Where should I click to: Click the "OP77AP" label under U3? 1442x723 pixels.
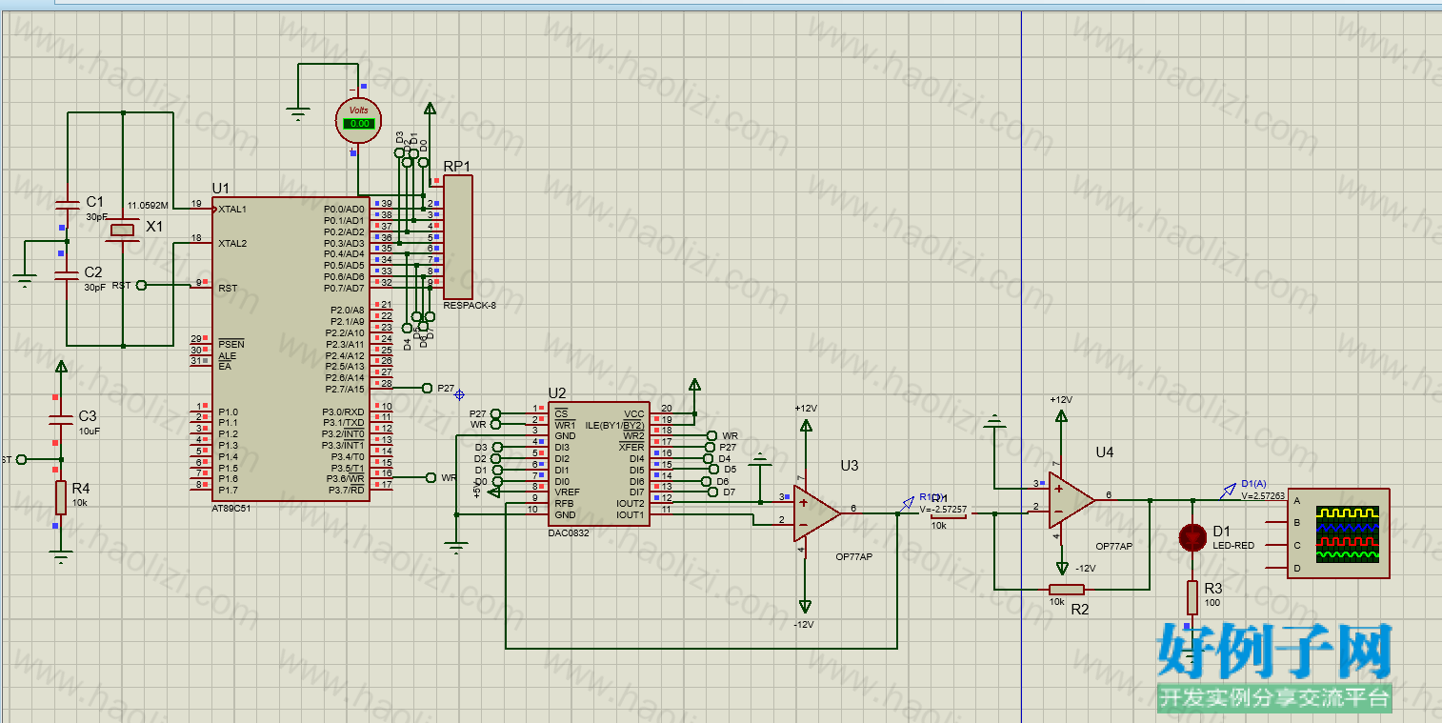(852, 556)
